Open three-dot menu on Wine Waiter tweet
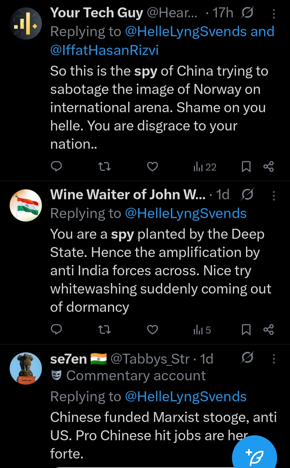 (274, 196)
